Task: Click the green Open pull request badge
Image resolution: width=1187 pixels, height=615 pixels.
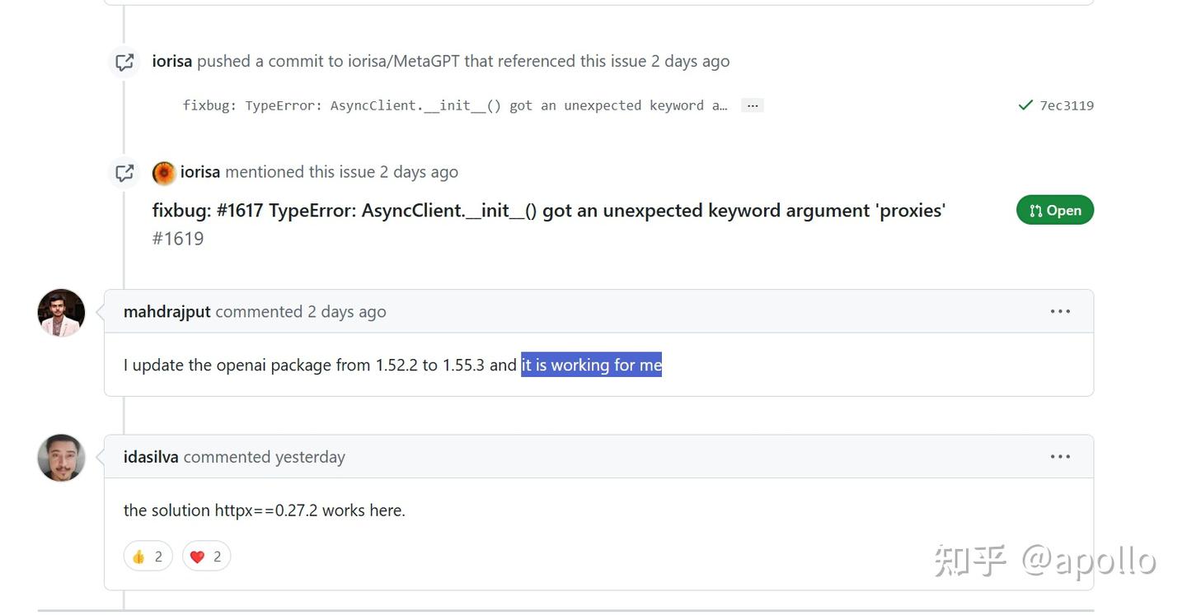Action: (x=1055, y=211)
